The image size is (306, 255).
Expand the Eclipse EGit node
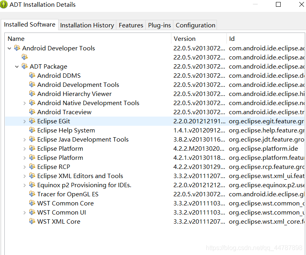pyautogui.click(x=25, y=121)
